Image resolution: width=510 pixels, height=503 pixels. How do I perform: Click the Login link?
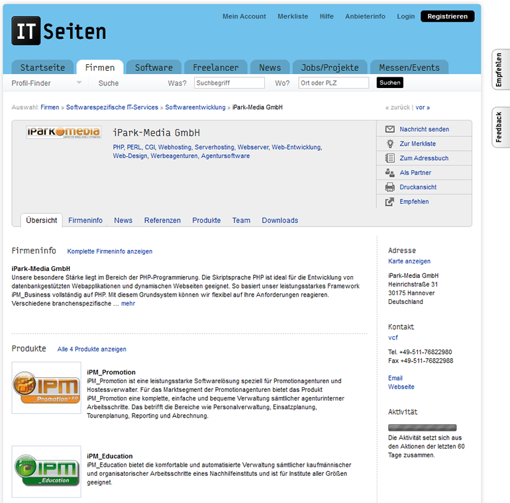[405, 17]
